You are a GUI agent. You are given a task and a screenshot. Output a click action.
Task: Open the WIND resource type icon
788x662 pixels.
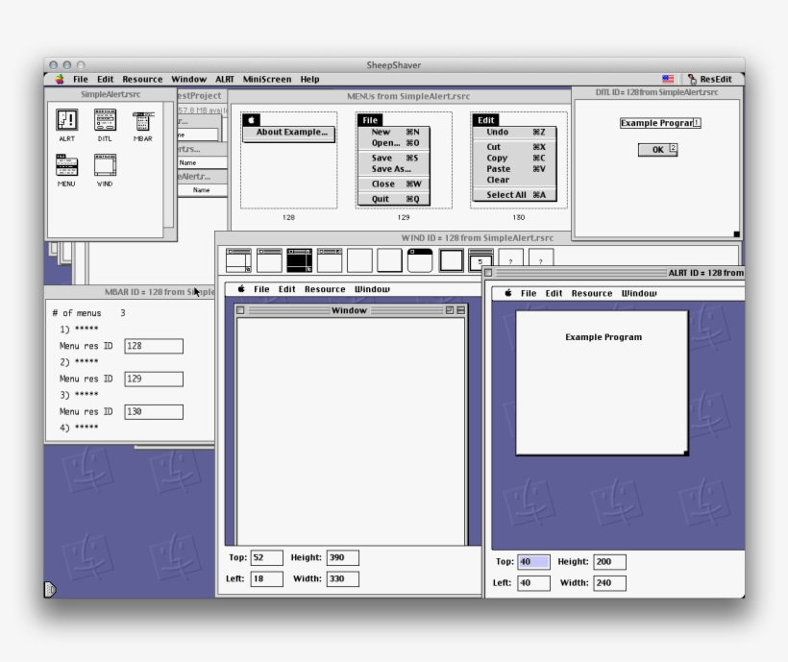[104, 166]
